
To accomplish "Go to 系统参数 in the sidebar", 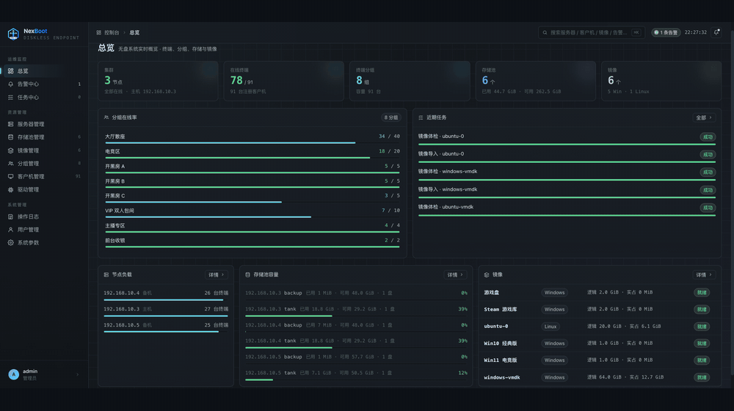I will coord(44,243).
